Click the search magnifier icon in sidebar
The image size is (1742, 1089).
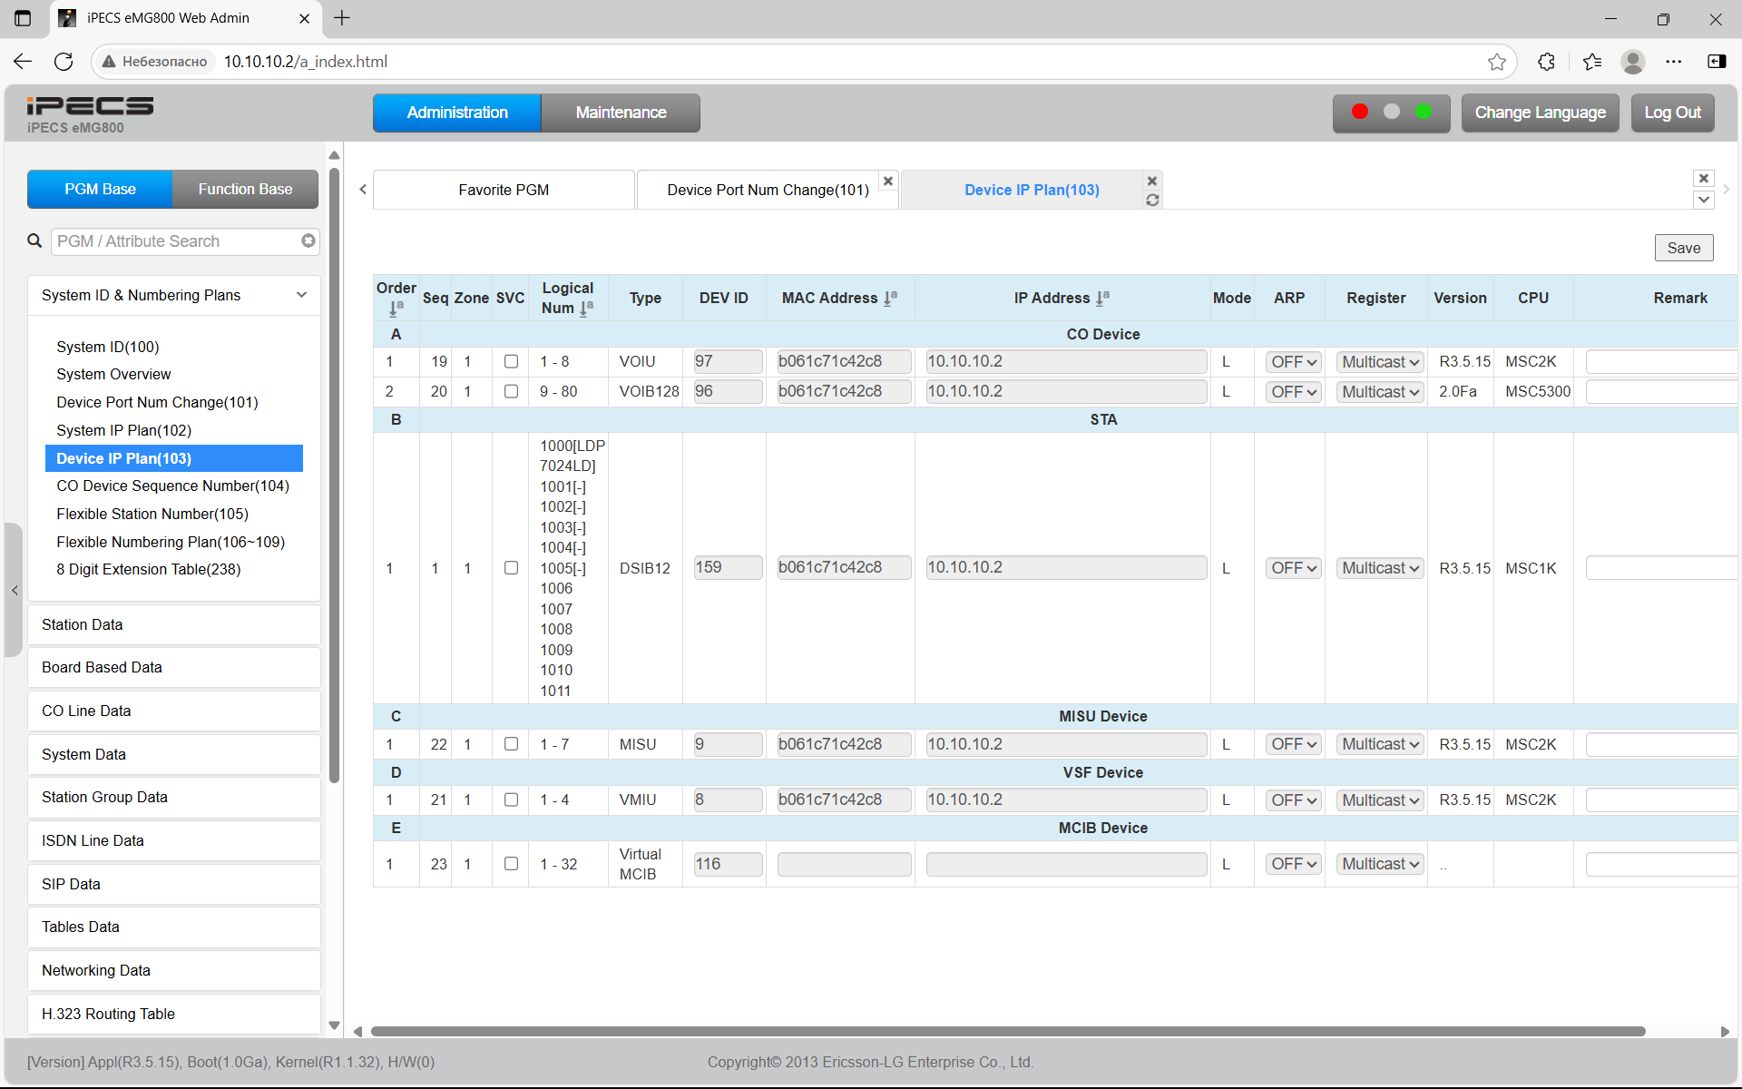click(x=34, y=240)
